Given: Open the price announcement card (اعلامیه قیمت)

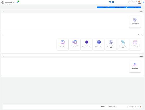Looking at the screenshot, I should point(75,44).
